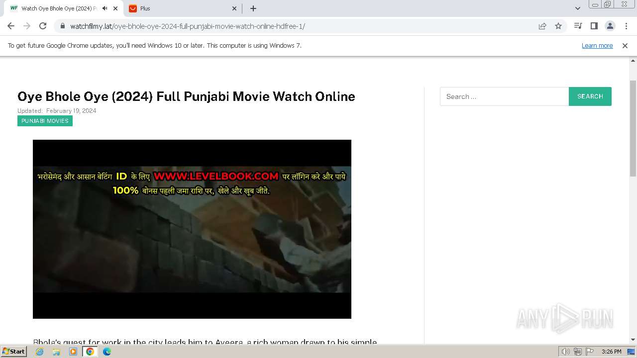This screenshot has width=637, height=358.
Task: View site information lock icon
Action: click(63, 26)
